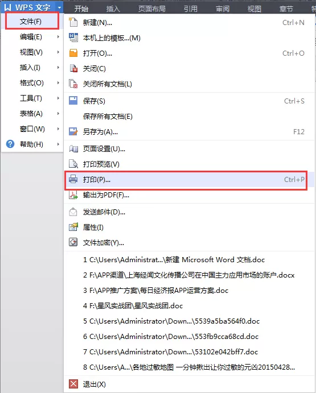The width and height of the screenshot is (316, 393).
Task: Expand the 表格(A) submenu arrow
Action: [x=58, y=114]
